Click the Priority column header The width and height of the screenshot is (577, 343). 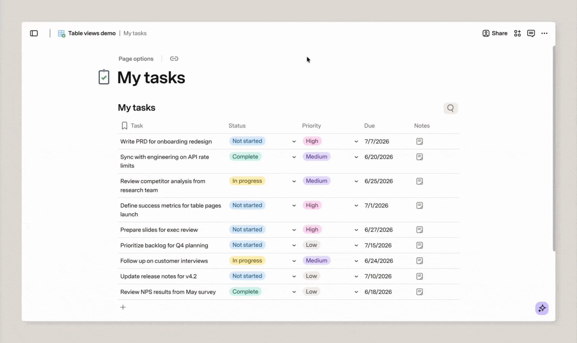(x=311, y=126)
